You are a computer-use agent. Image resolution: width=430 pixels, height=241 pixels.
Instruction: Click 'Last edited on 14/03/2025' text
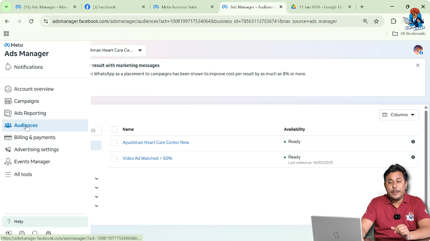(x=311, y=163)
